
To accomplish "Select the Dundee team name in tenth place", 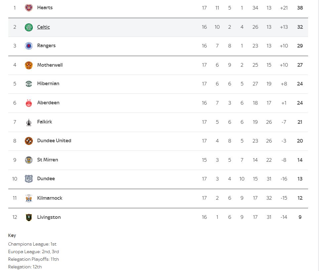I will pyautogui.click(x=46, y=179).
